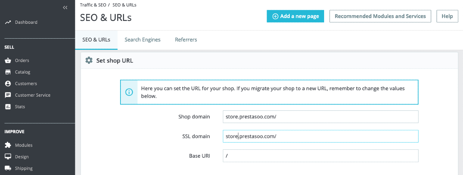Viewport: 463px width, 175px height.
Task: Open the Orders menu
Action: [x=22, y=61]
